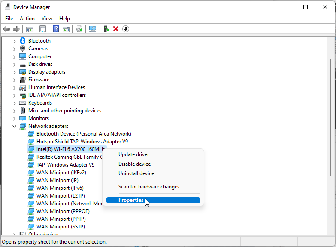Expand the Human Interface Devices chevron
The image size is (336, 247).
click(x=14, y=87)
